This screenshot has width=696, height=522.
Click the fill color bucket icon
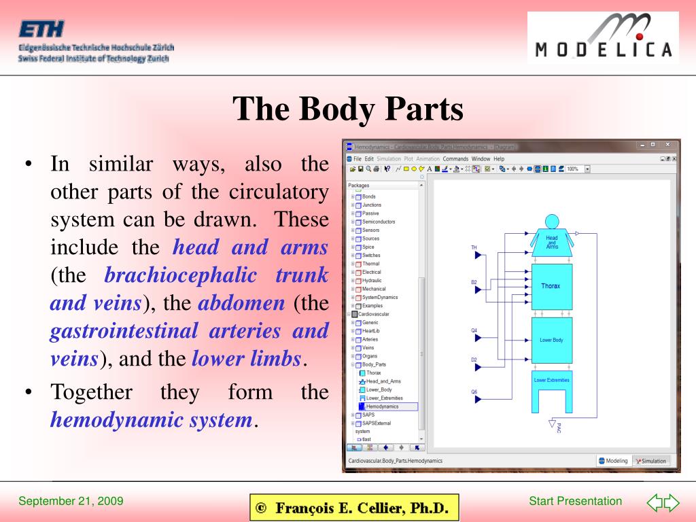click(x=456, y=169)
